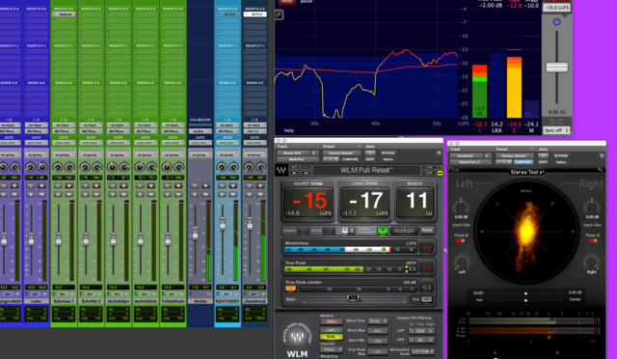The width and height of the screenshot is (617, 359).
Task: Click the Right pan knob in Stereo Tool
Action: coord(591,262)
